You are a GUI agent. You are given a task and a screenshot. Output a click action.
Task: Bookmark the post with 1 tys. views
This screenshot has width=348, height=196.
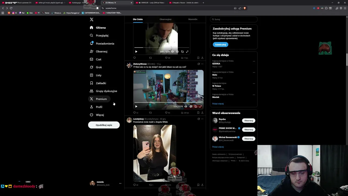coord(198,58)
